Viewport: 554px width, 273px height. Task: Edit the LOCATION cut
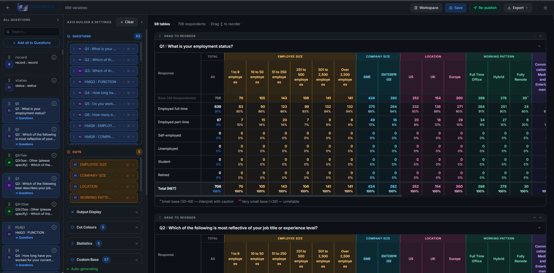pos(127,186)
